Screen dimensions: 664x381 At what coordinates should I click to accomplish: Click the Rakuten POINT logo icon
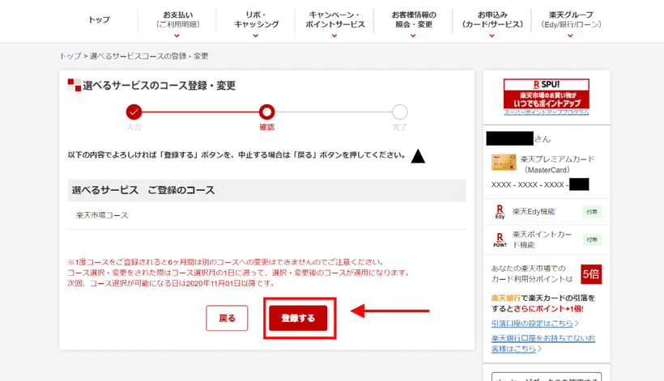(x=500, y=239)
